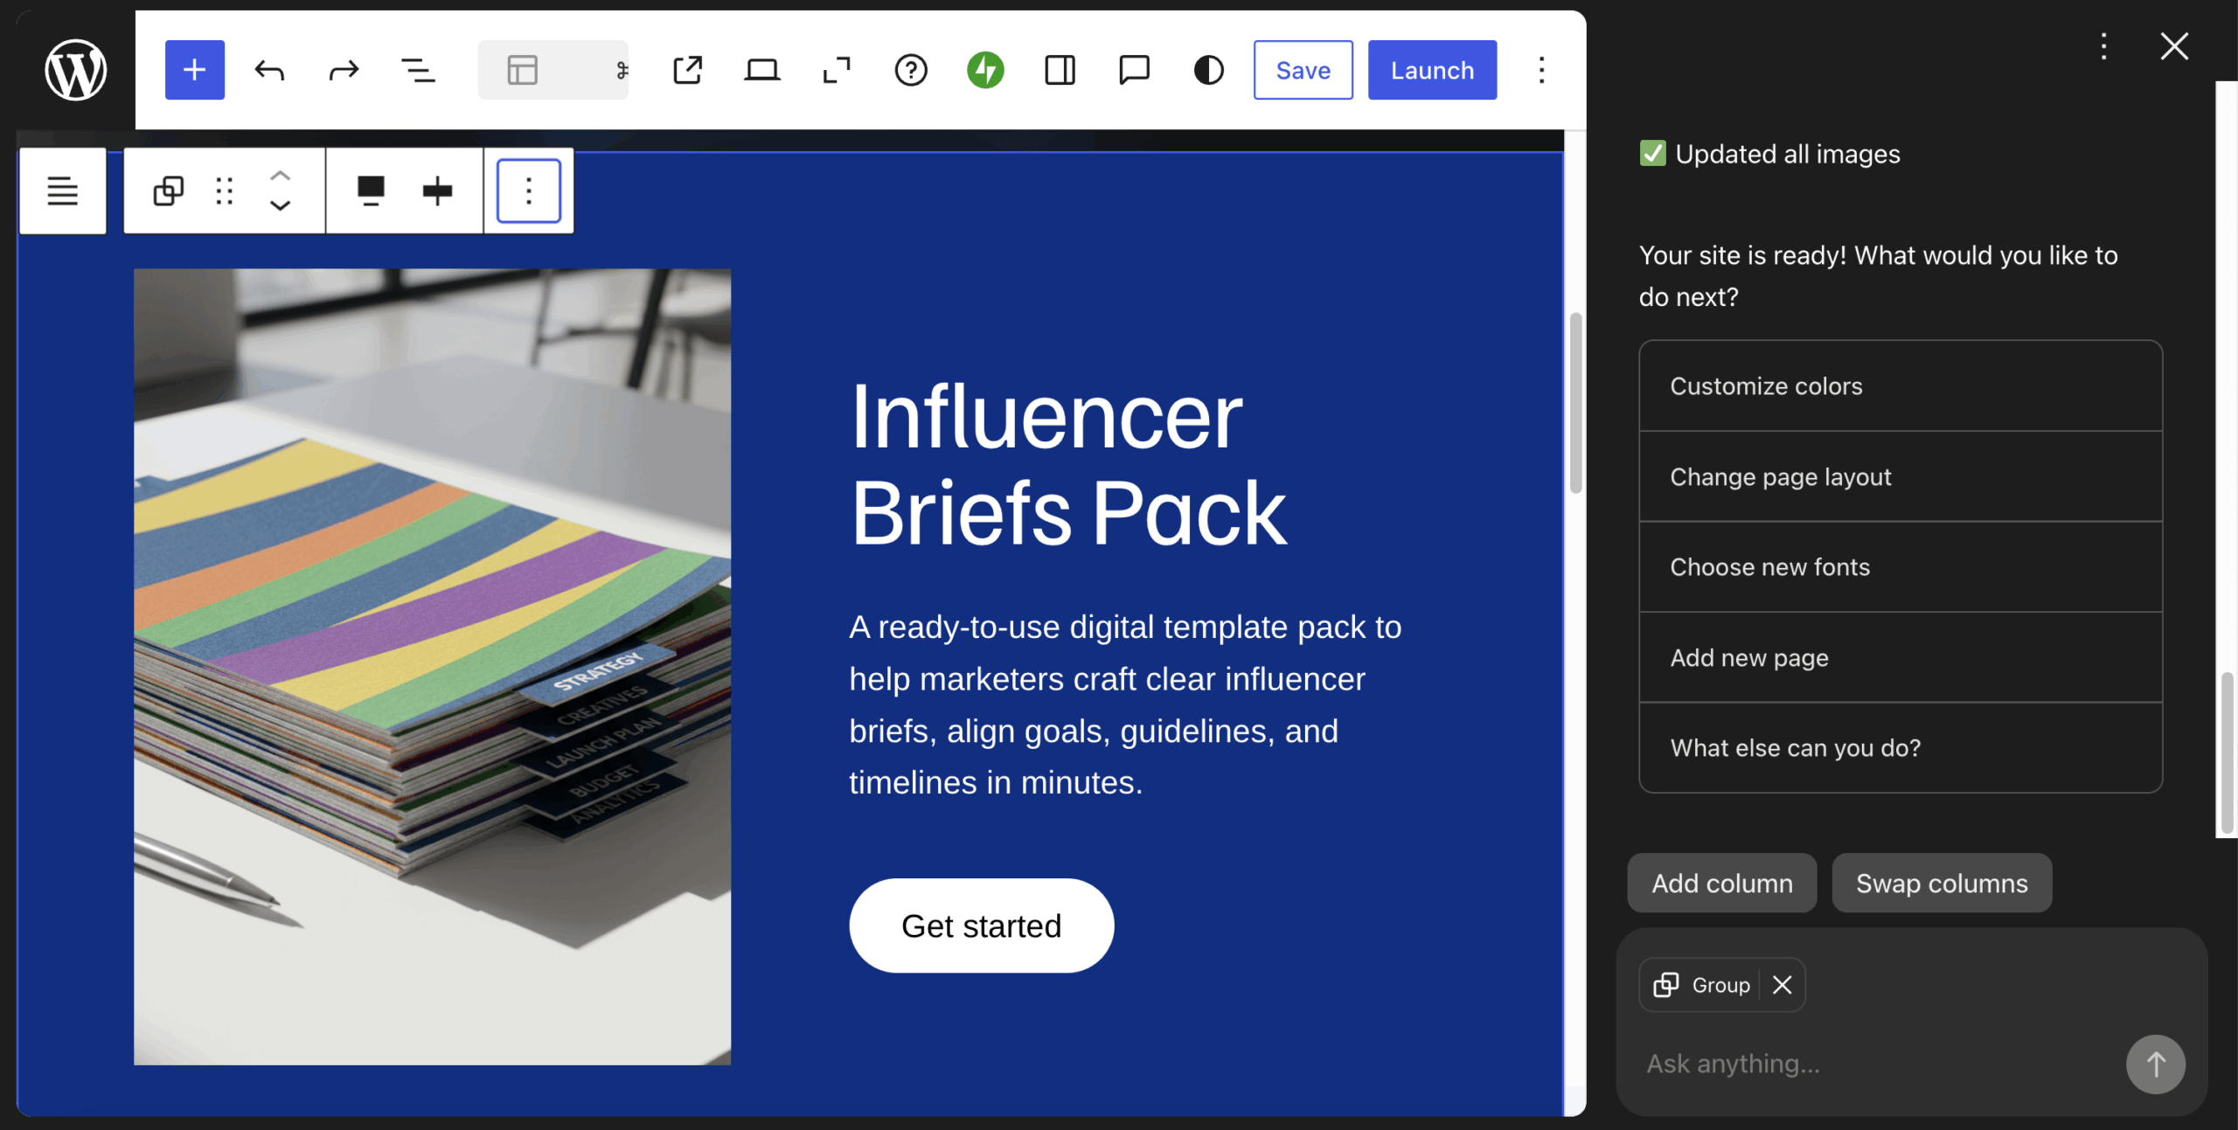Open the block inserter
Screen dimensions: 2238x1130
(194, 70)
